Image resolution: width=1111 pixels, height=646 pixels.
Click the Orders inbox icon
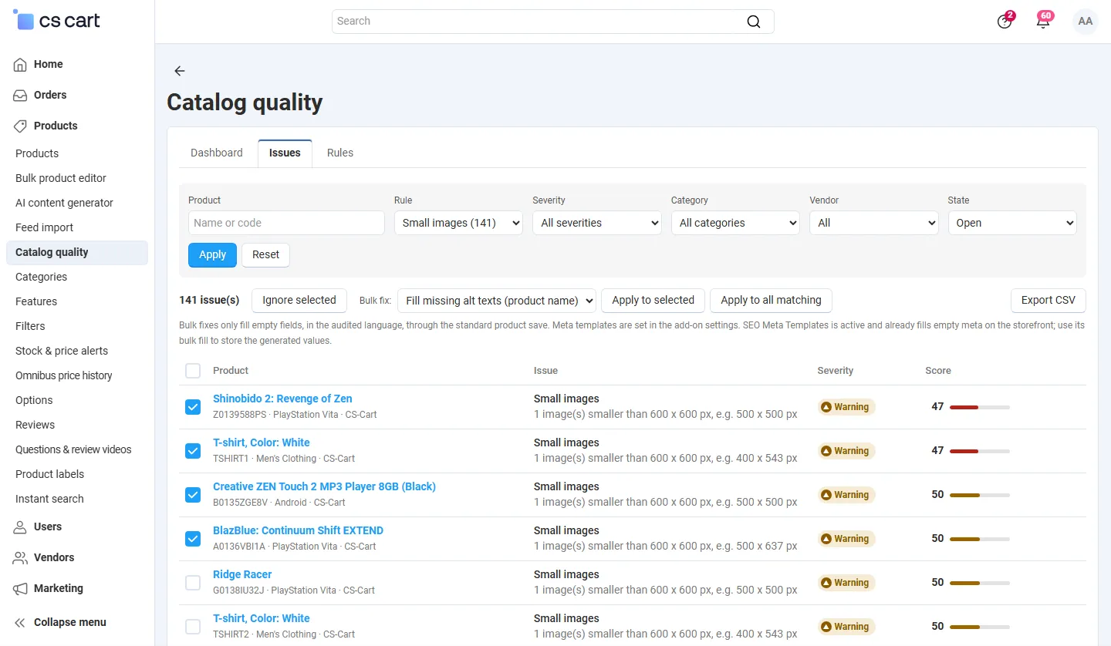21,96
